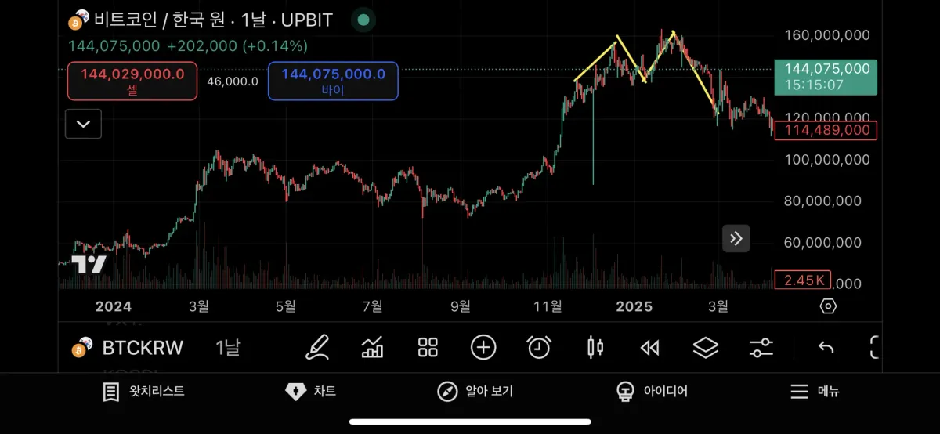Open BTCKRW symbol search
The width and height of the screenshot is (940, 434).
[142, 347]
